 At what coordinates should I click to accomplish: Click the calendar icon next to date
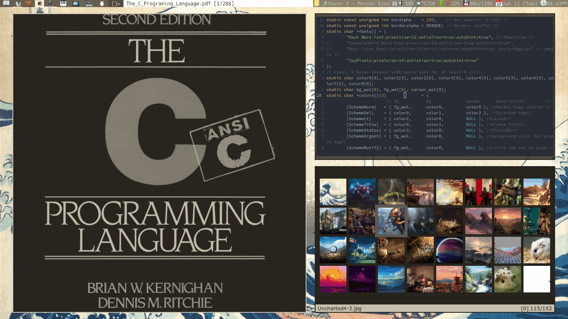(x=499, y=3)
